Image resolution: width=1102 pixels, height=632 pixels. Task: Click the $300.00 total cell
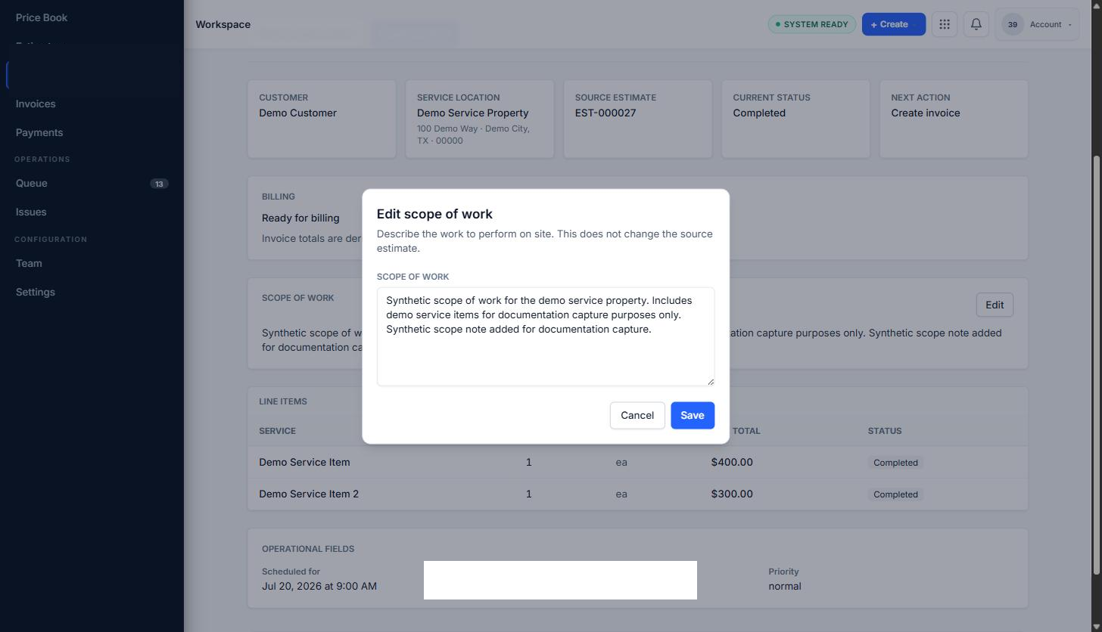[x=732, y=494]
